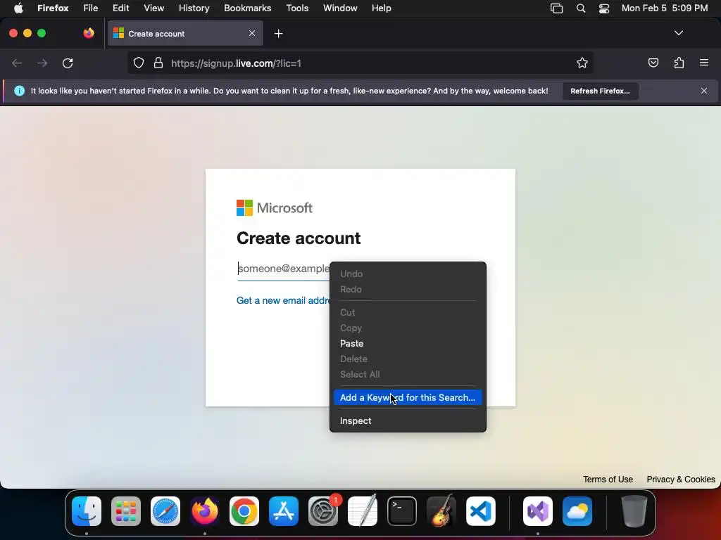Viewport: 721px width, 540px height.
Task: Click the back navigation arrow
Action: [17, 63]
